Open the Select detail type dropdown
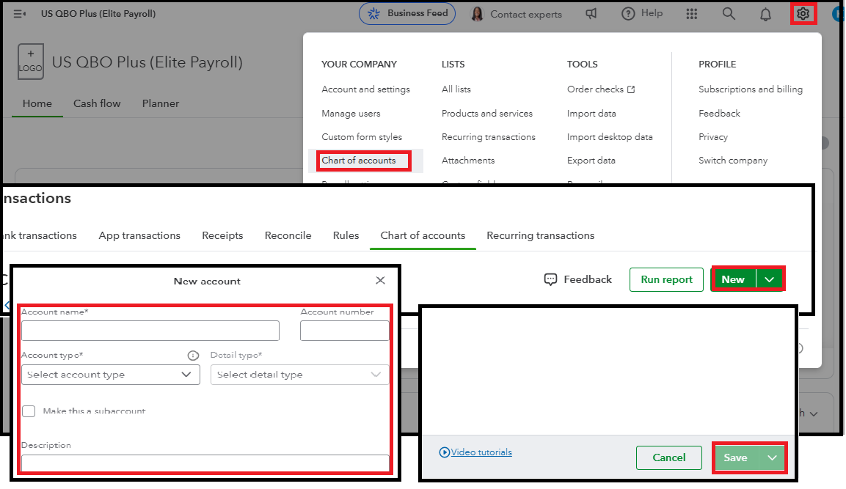Viewport: 846px width, 489px height. pyautogui.click(x=299, y=375)
